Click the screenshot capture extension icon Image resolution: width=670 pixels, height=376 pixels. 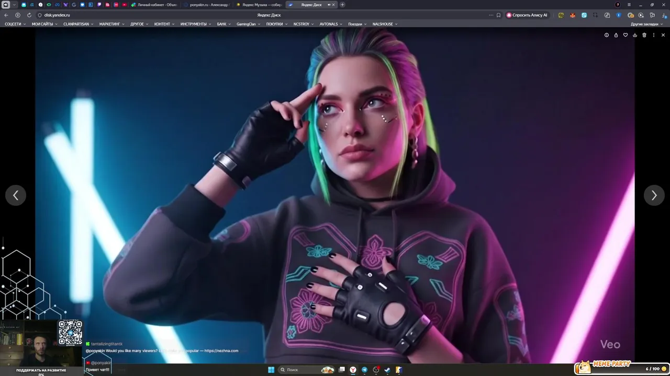point(595,15)
